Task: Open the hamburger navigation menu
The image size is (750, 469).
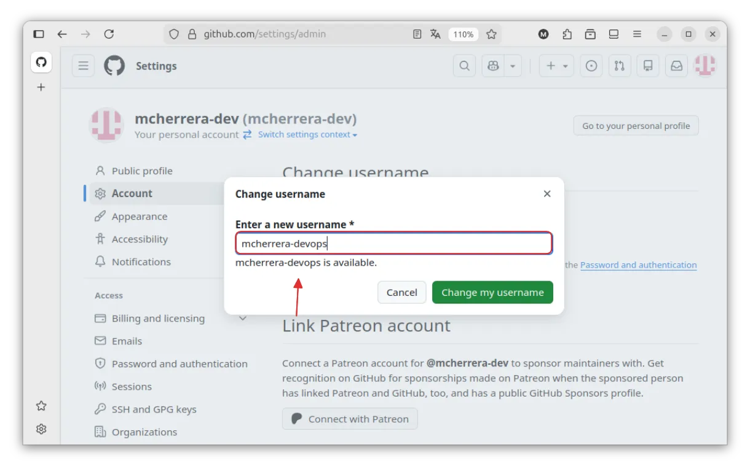Action: (x=83, y=66)
